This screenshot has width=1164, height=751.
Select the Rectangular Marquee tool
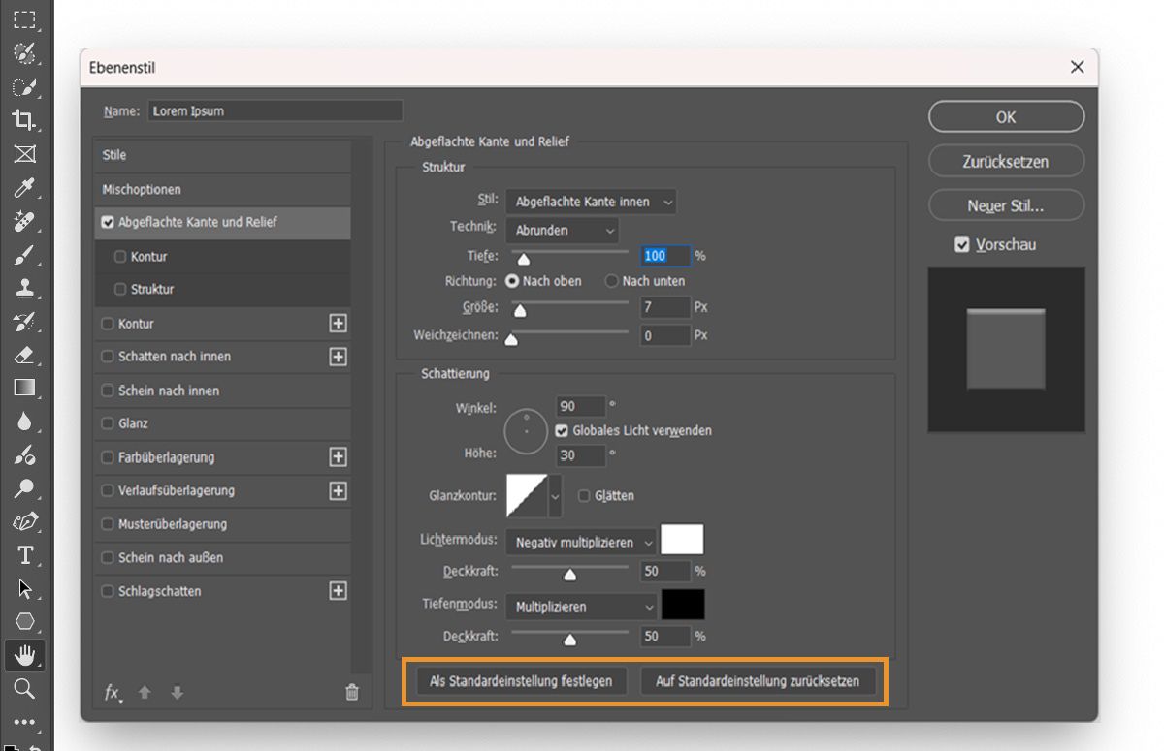(24, 19)
